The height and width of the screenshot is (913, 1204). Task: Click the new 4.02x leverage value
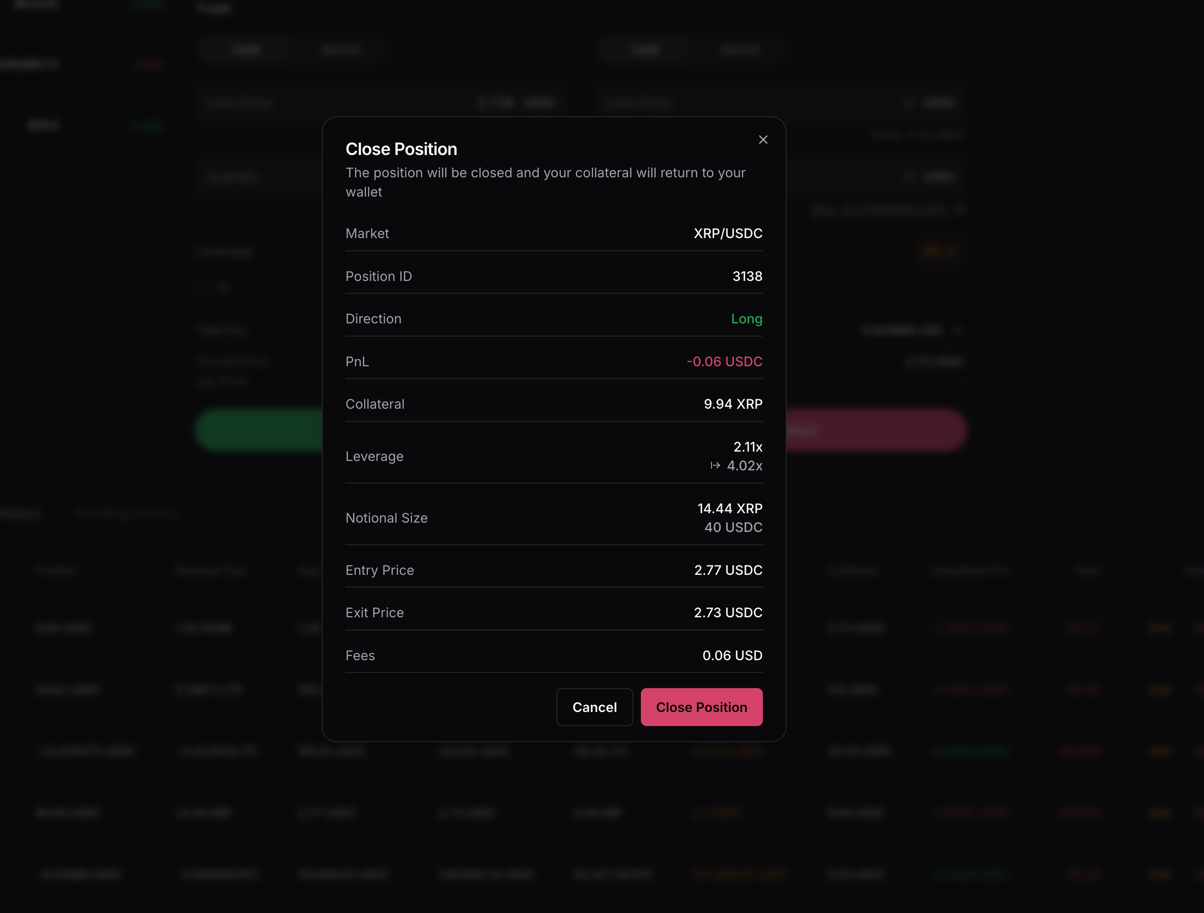(744, 466)
